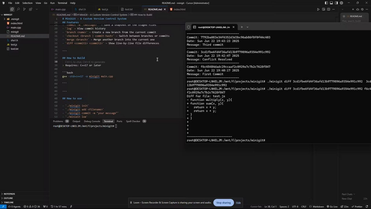This screenshot has height=209, width=371.
Task: Open a new tab in terminal window
Action: pyautogui.click(x=242, y=27)
